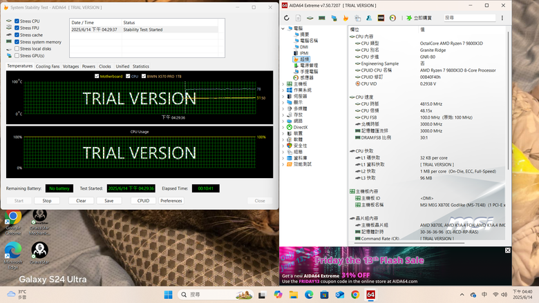Switch to the Voltages tab
This screenshot has height=303, width=539.
pos(70,66)
